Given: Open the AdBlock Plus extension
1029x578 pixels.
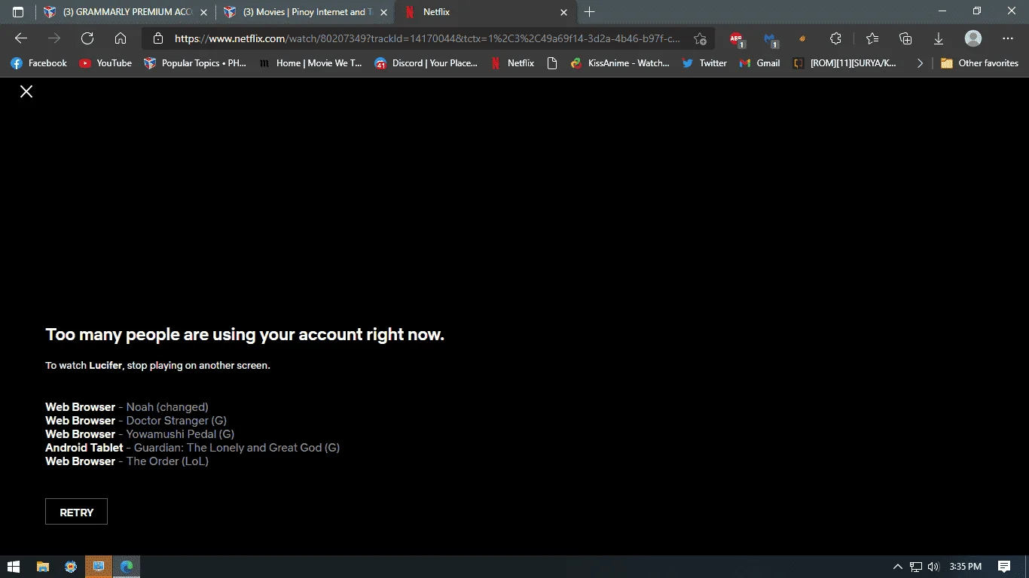Looking at the screenshot, I should pyautogui.click(x=736, y=38).
